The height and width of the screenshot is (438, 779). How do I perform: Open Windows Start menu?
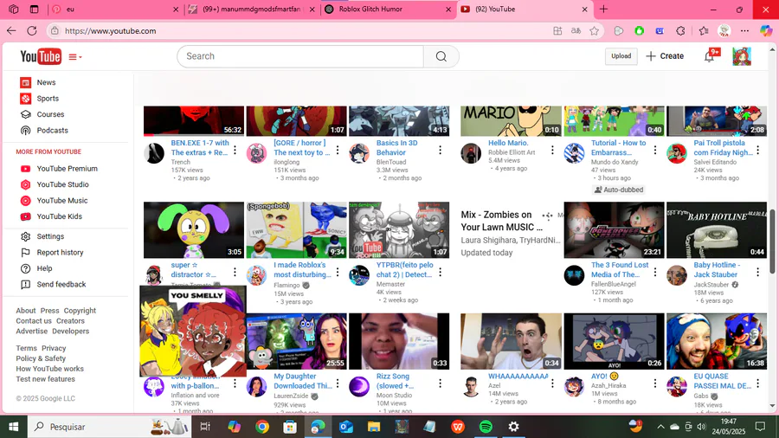tap(13, 427)
